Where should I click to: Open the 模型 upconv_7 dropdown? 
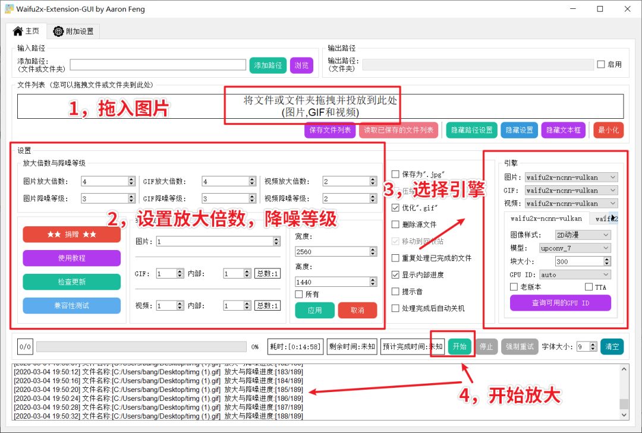(575, 248)
